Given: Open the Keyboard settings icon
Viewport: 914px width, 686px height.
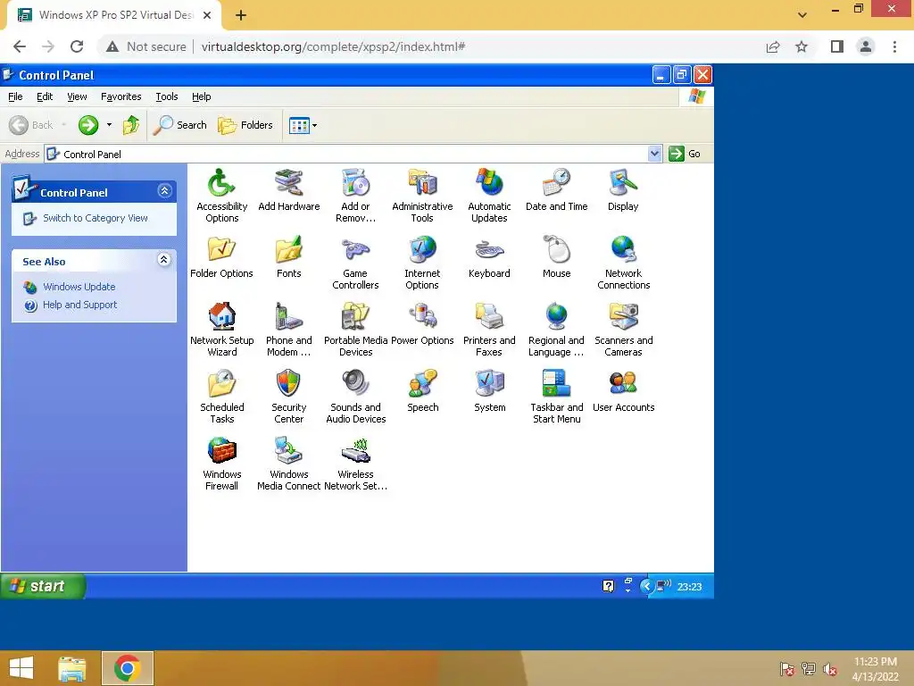Looking at the screenshot, I should 490,250.
